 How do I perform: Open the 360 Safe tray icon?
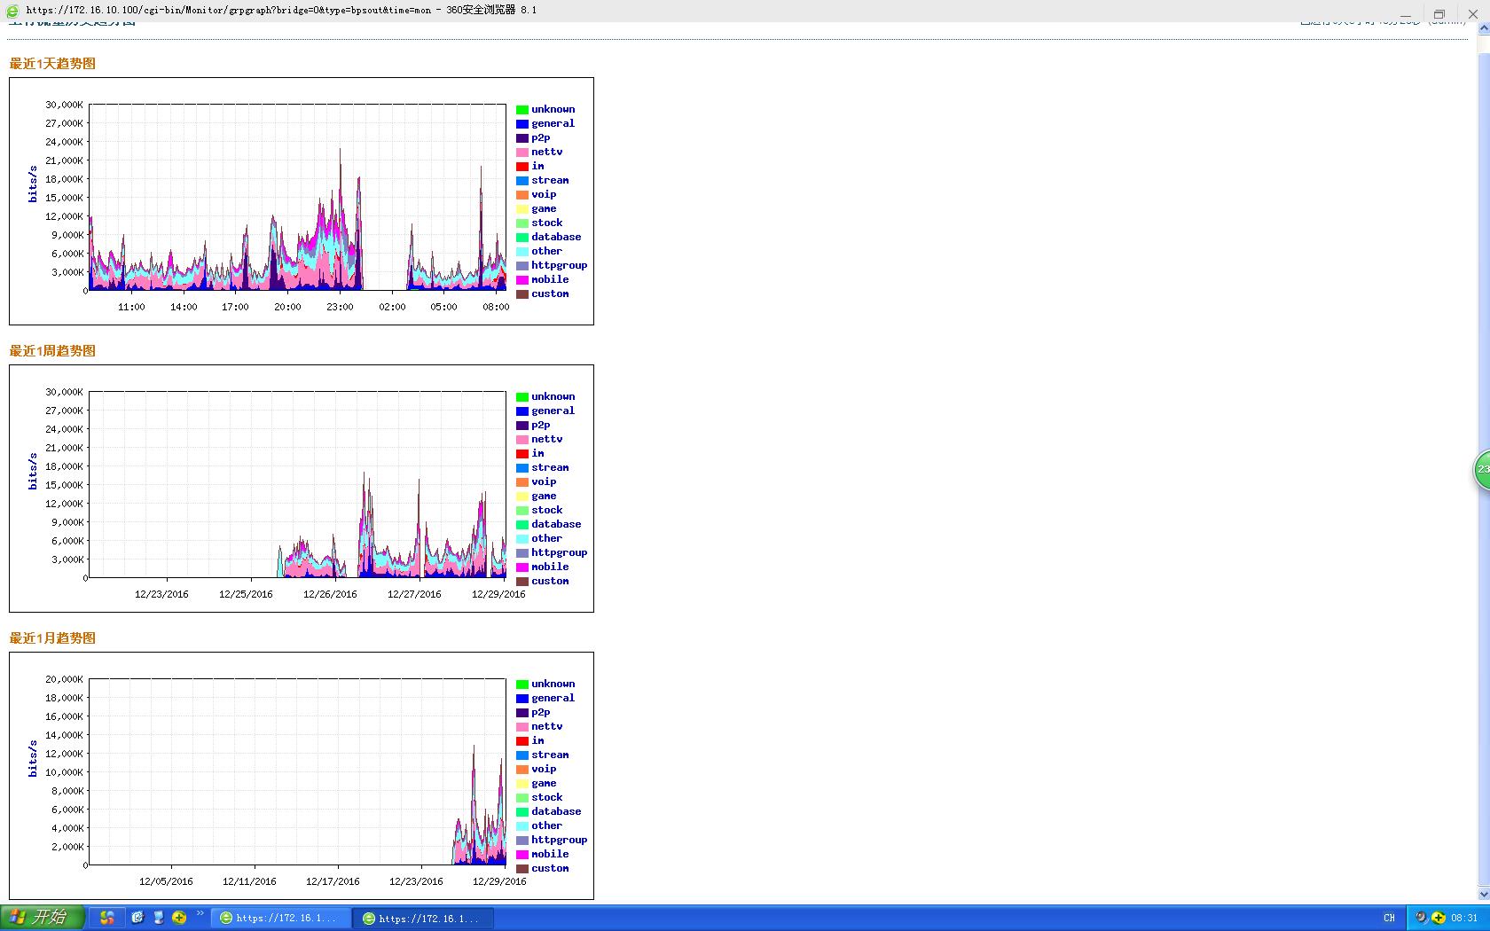(1438, 919)
